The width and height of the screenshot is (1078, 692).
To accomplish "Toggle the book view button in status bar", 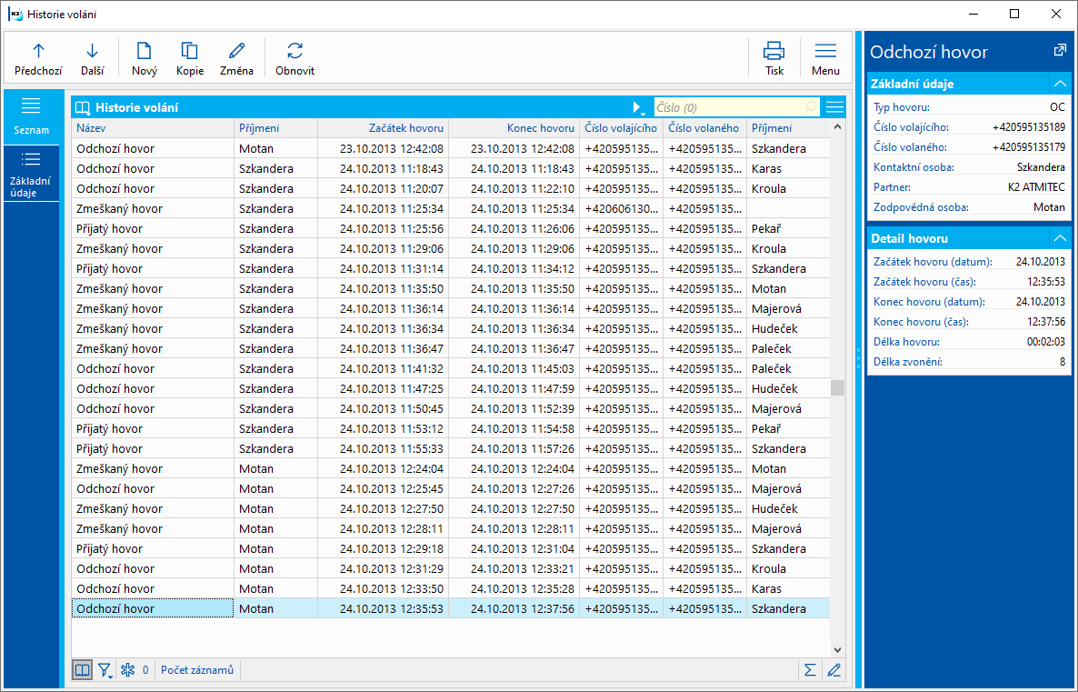I will (82, 670).
